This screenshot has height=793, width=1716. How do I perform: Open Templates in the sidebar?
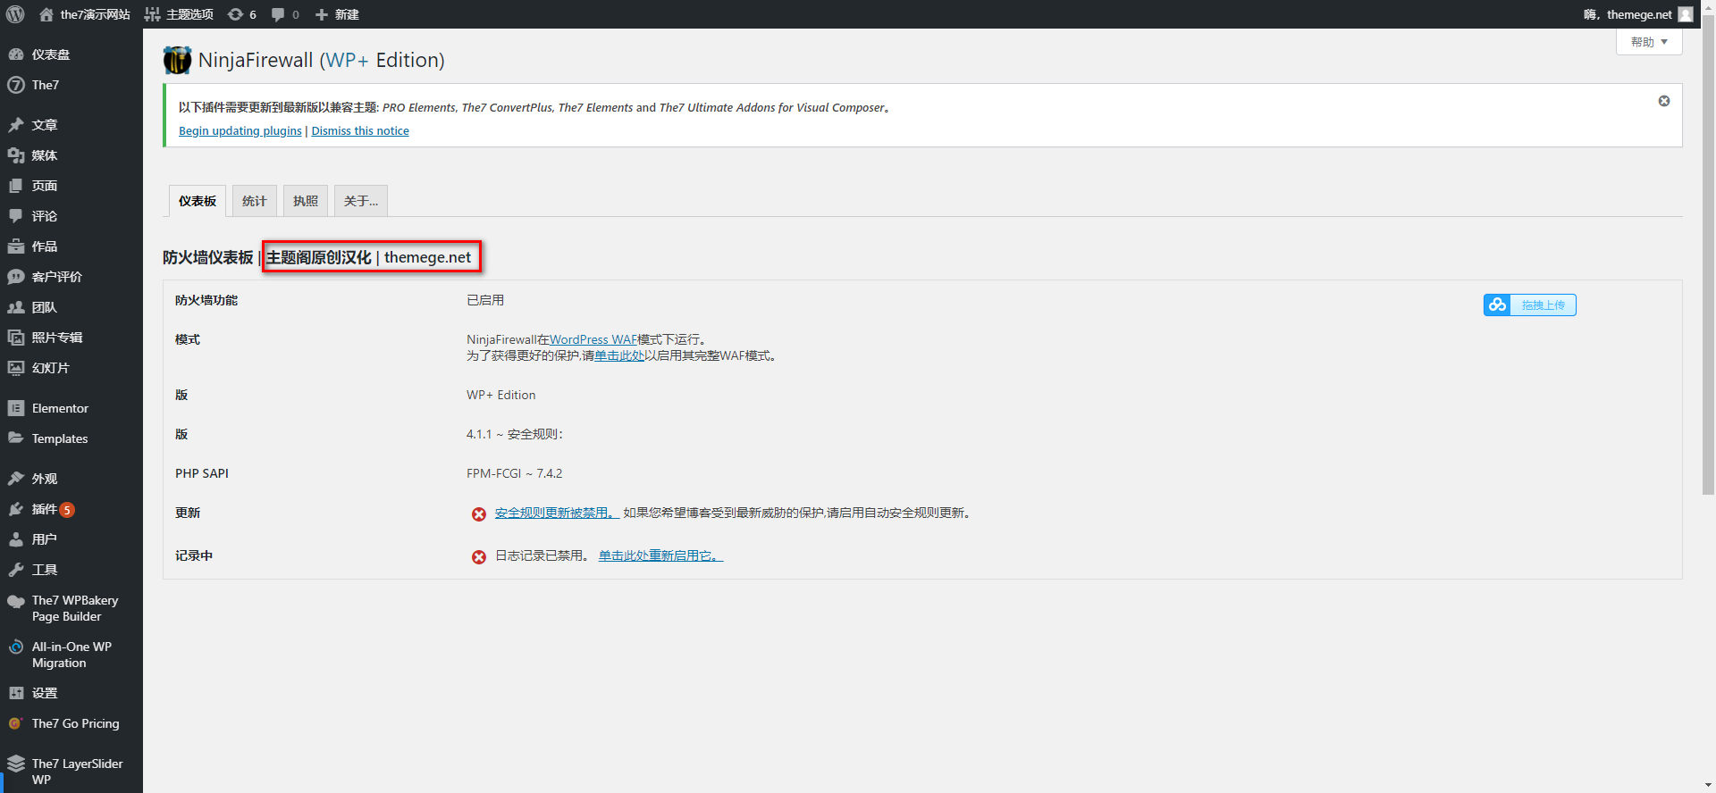[71, 438]
